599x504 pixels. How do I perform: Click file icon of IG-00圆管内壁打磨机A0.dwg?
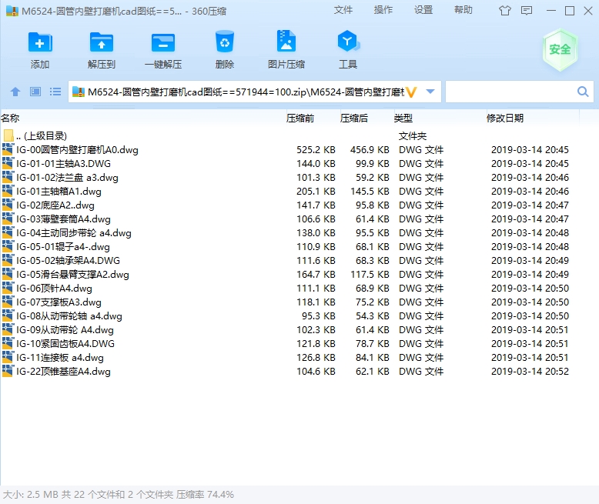pos(8,150)
